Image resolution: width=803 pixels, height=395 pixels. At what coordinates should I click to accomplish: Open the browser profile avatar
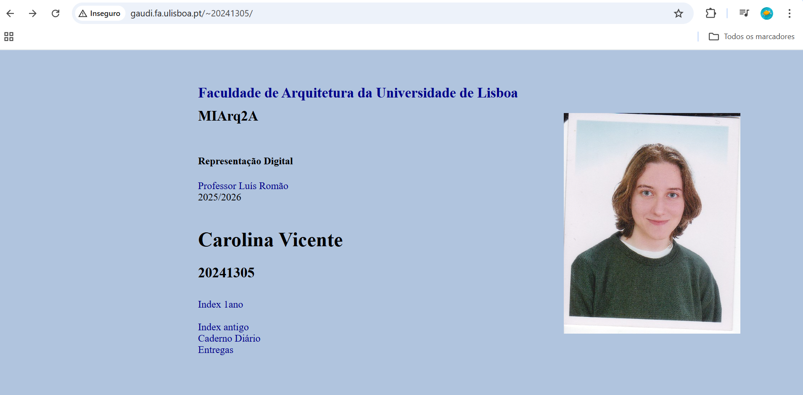[766, 13]
